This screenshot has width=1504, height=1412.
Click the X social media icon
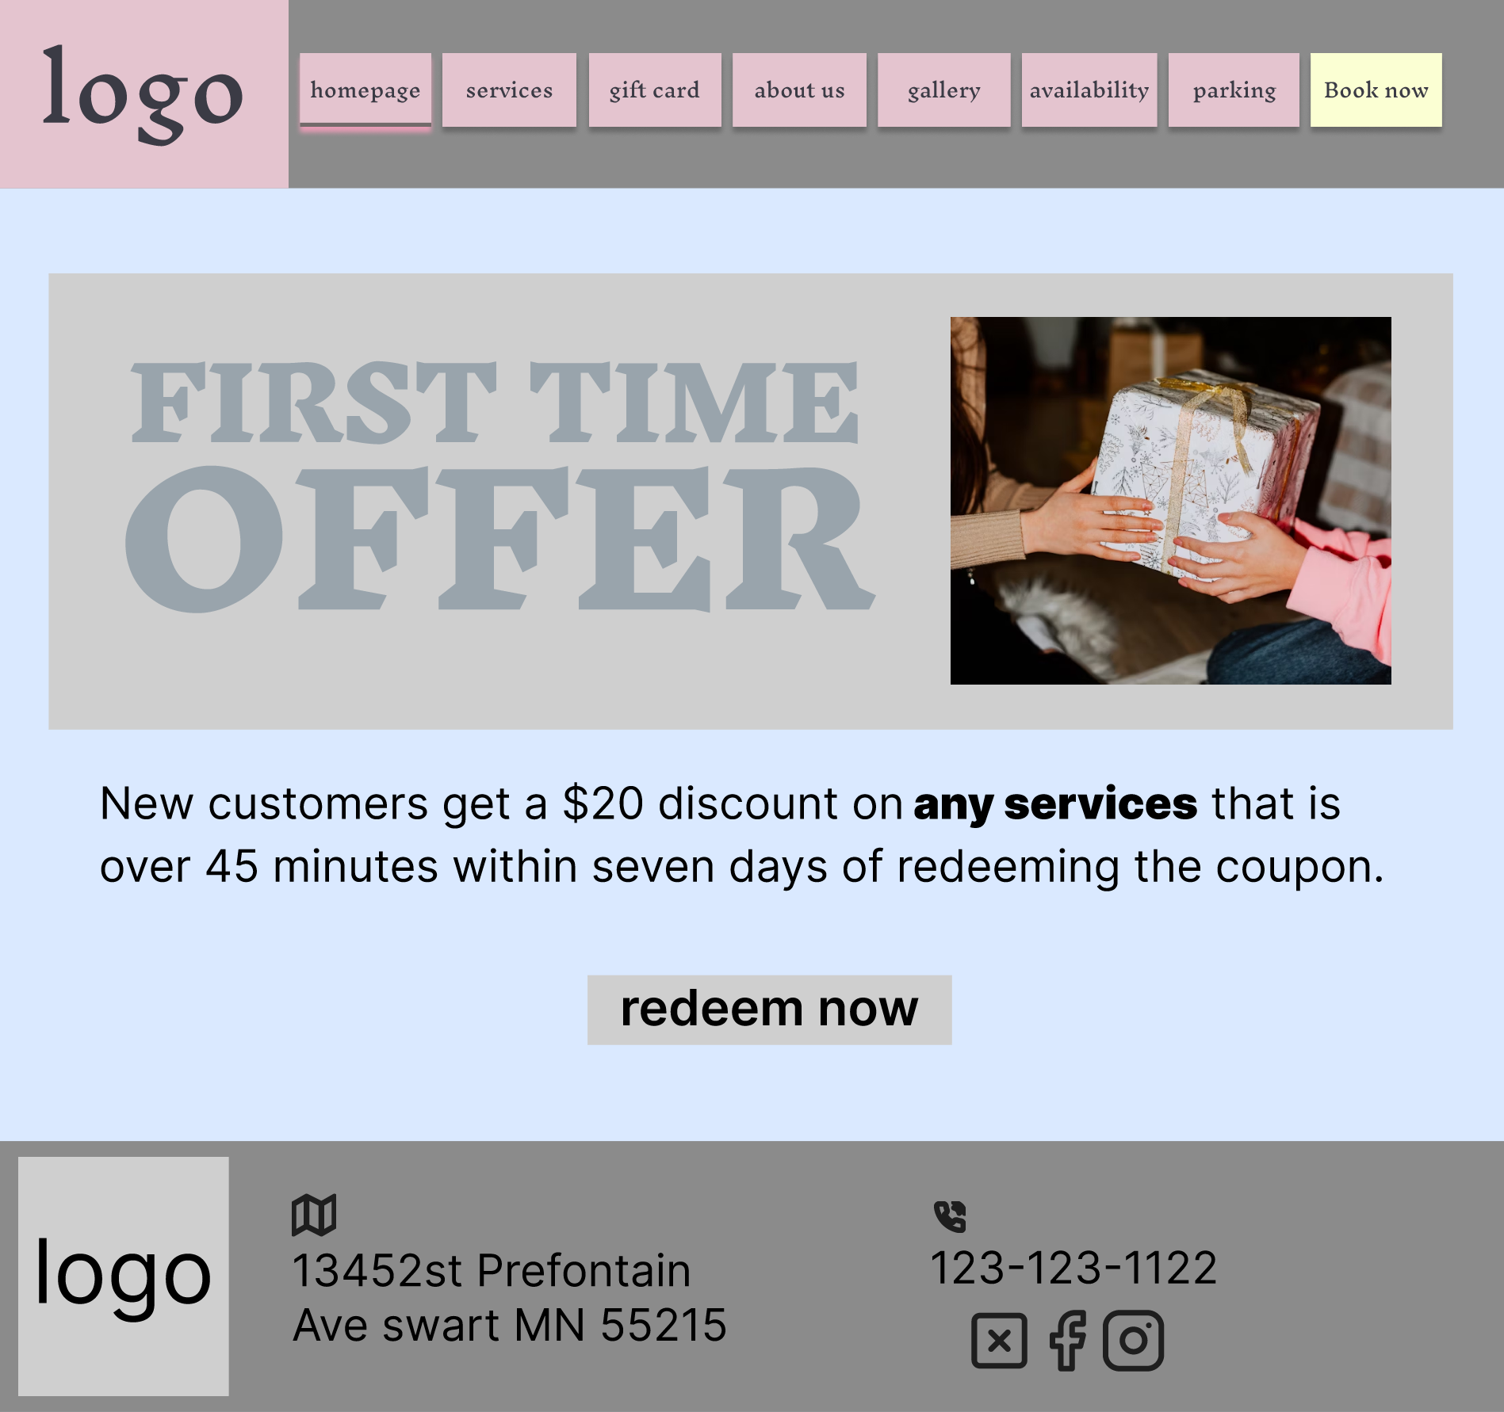(x=999, y=1340)
